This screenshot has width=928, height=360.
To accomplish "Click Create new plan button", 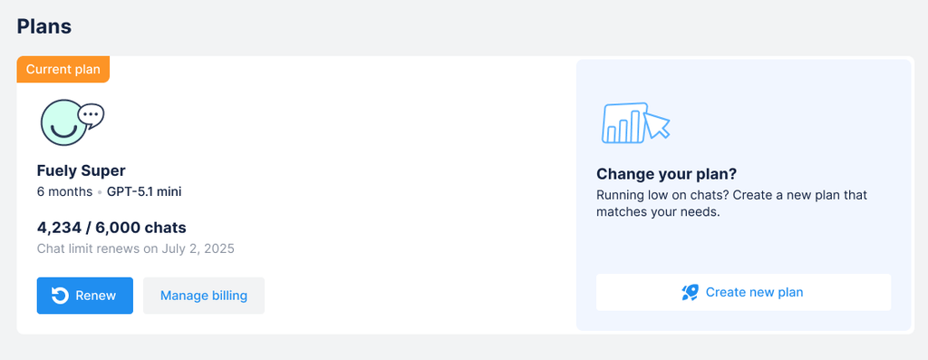I will point(743,292).
